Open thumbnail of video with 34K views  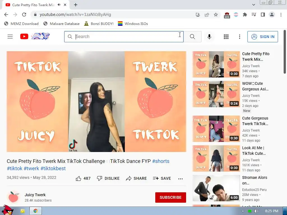(216, 64)
